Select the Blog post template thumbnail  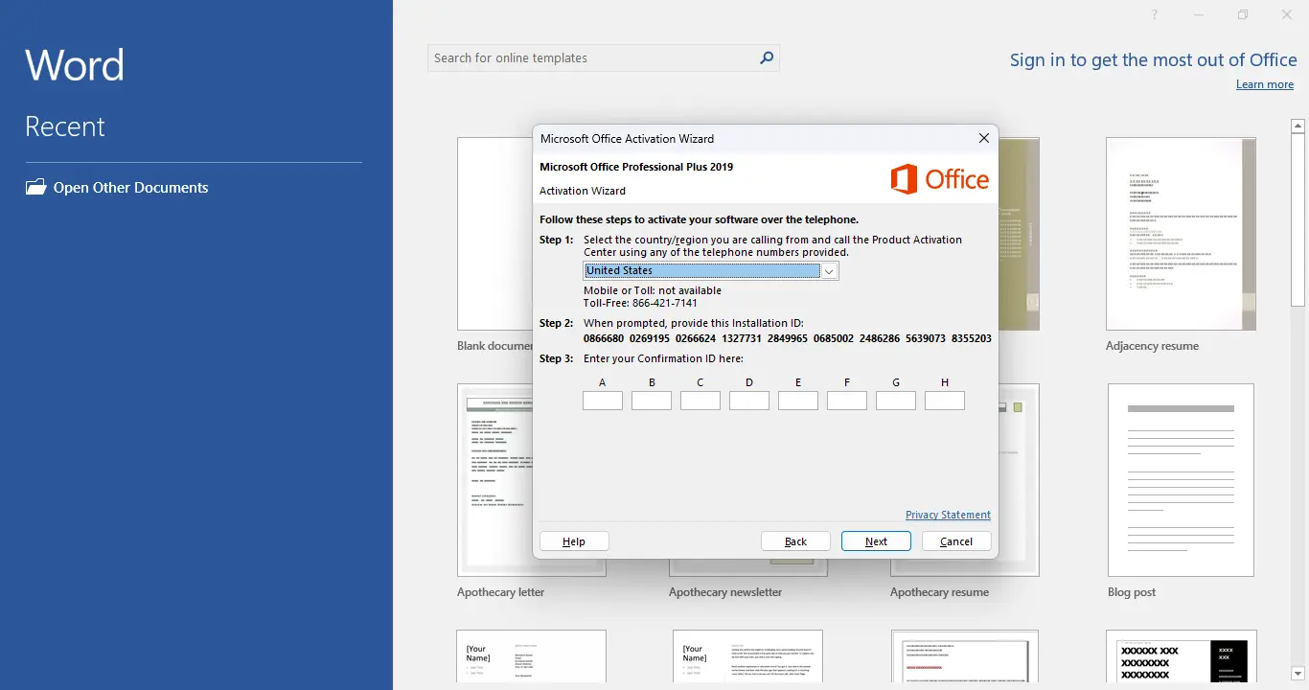(x=1181, y=480)
